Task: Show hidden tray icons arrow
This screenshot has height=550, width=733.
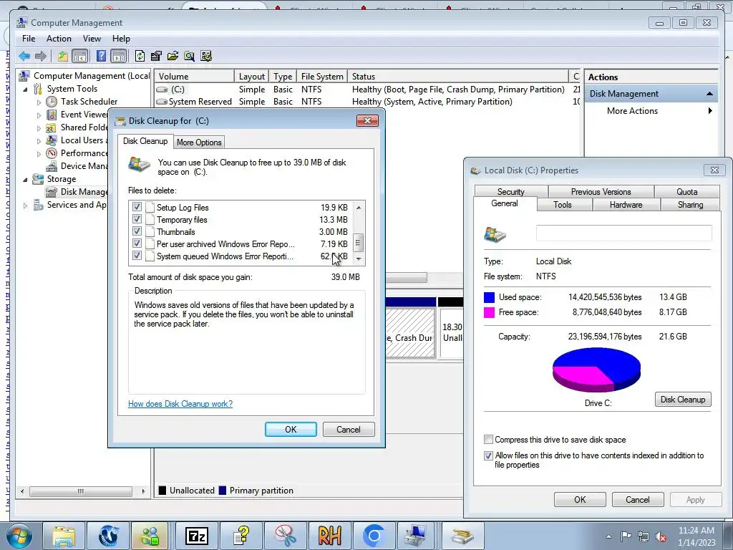Action: (x=608, y=536)
